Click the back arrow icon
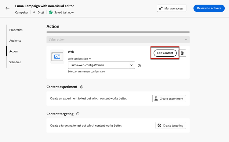 [8, 8]
